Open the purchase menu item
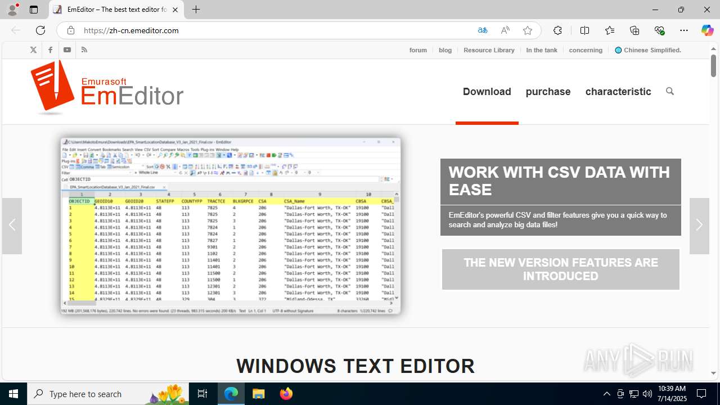This screenshot has width=720, height=405. pos(548,91)
